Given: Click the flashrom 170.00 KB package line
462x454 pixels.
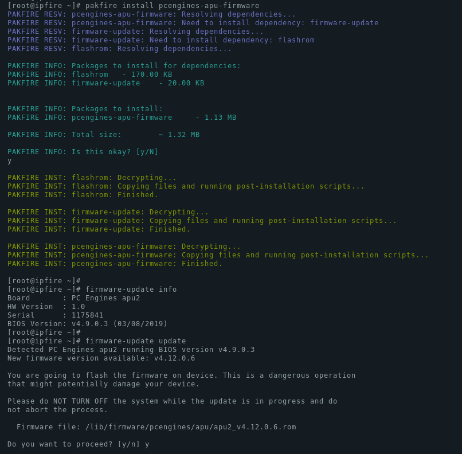Looking at the screenshot, I should [90, 75].
